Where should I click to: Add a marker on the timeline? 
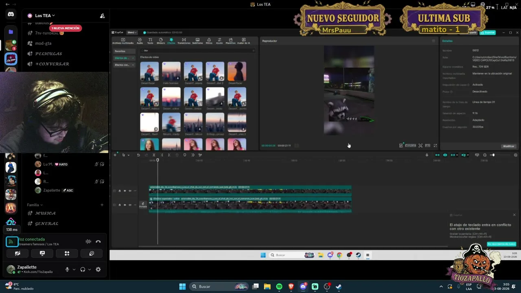[x=184, y=155]
